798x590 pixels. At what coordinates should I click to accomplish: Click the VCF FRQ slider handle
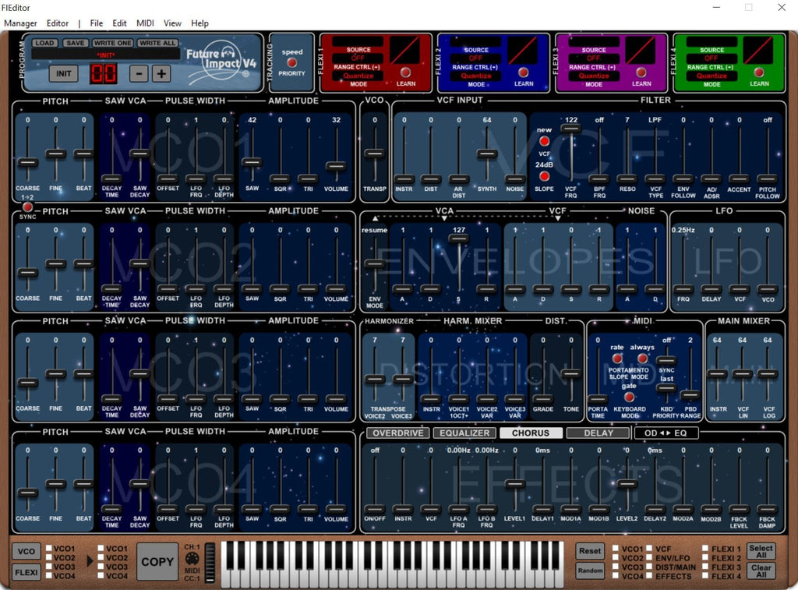tap(571, 129)
